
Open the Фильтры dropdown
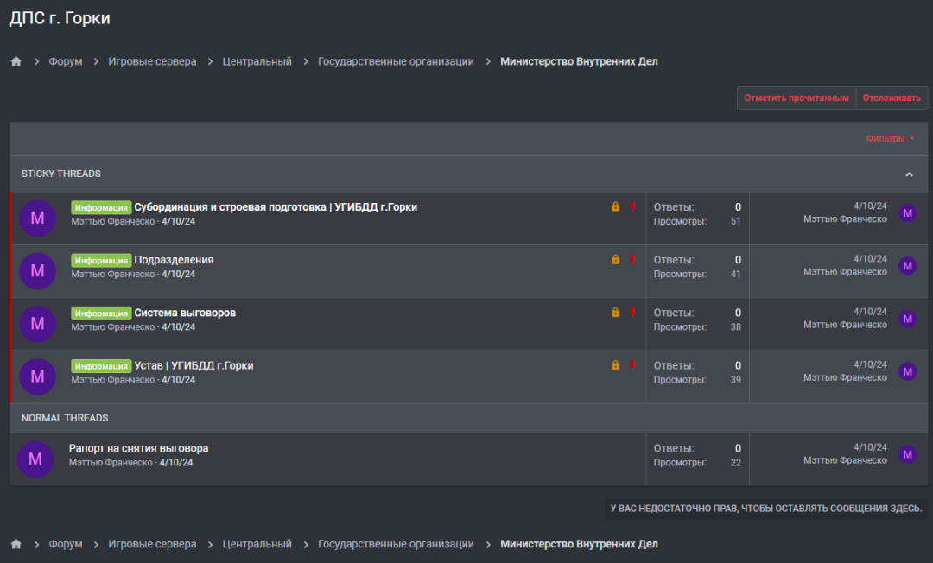tap(890, 138)
